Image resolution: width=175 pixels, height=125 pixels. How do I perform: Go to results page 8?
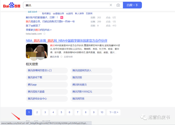(x=86, y=112)
